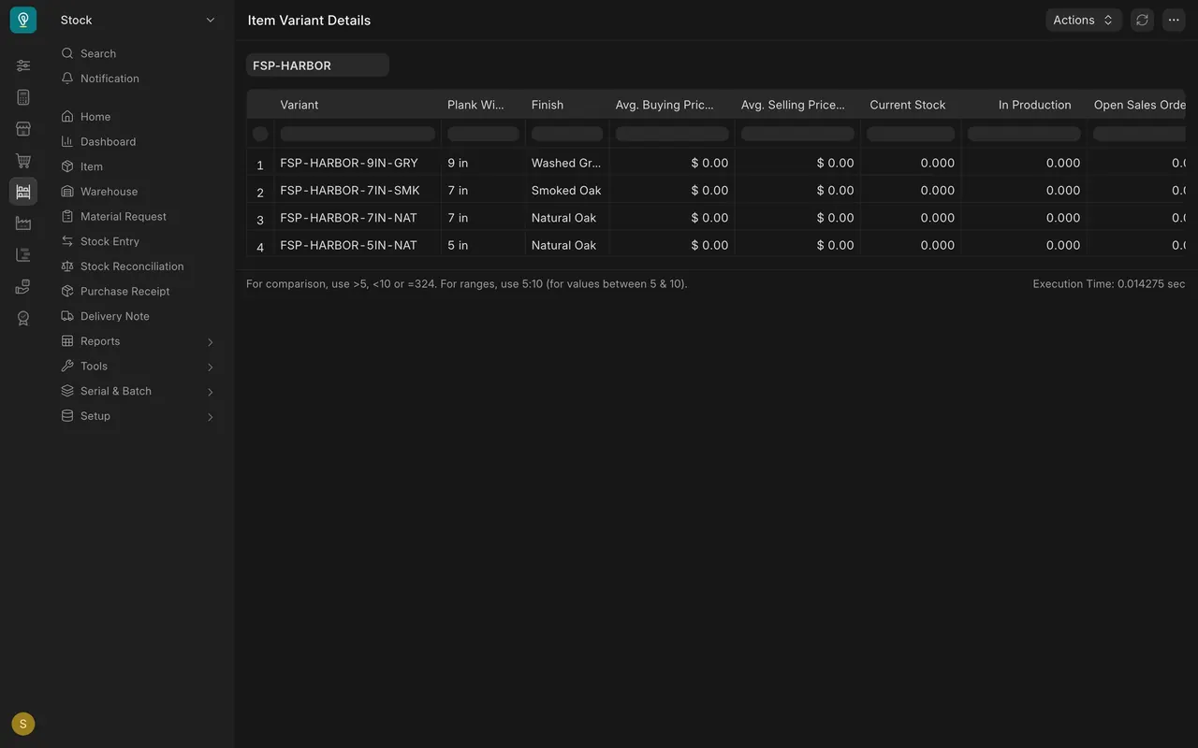1198x748 pixels.
Task: Open the factory manufacturing icon in the left rail
Action: point(23,223)
